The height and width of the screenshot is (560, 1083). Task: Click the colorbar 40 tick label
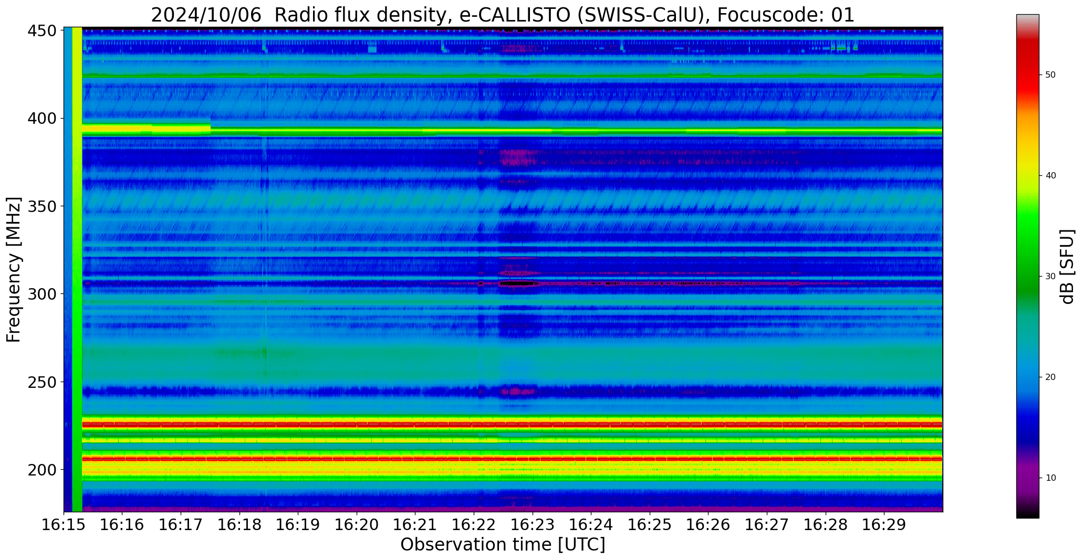(x=1050, y=176)
